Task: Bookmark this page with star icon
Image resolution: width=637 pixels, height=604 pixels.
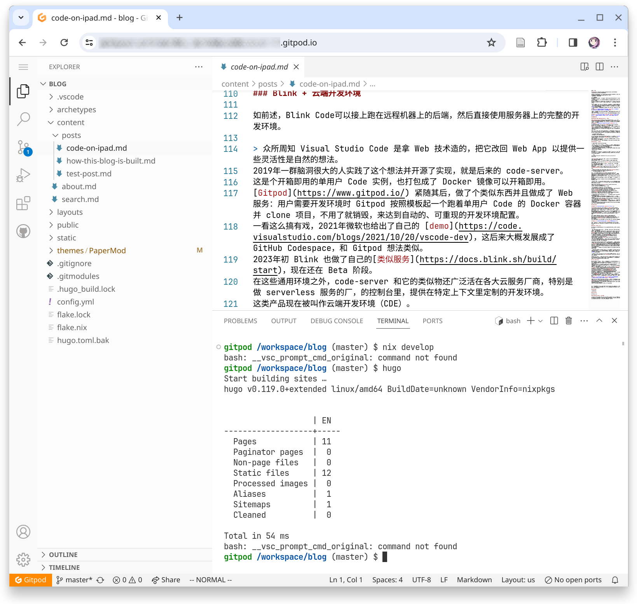Action: pyautogui.click(x=491, y=43)
